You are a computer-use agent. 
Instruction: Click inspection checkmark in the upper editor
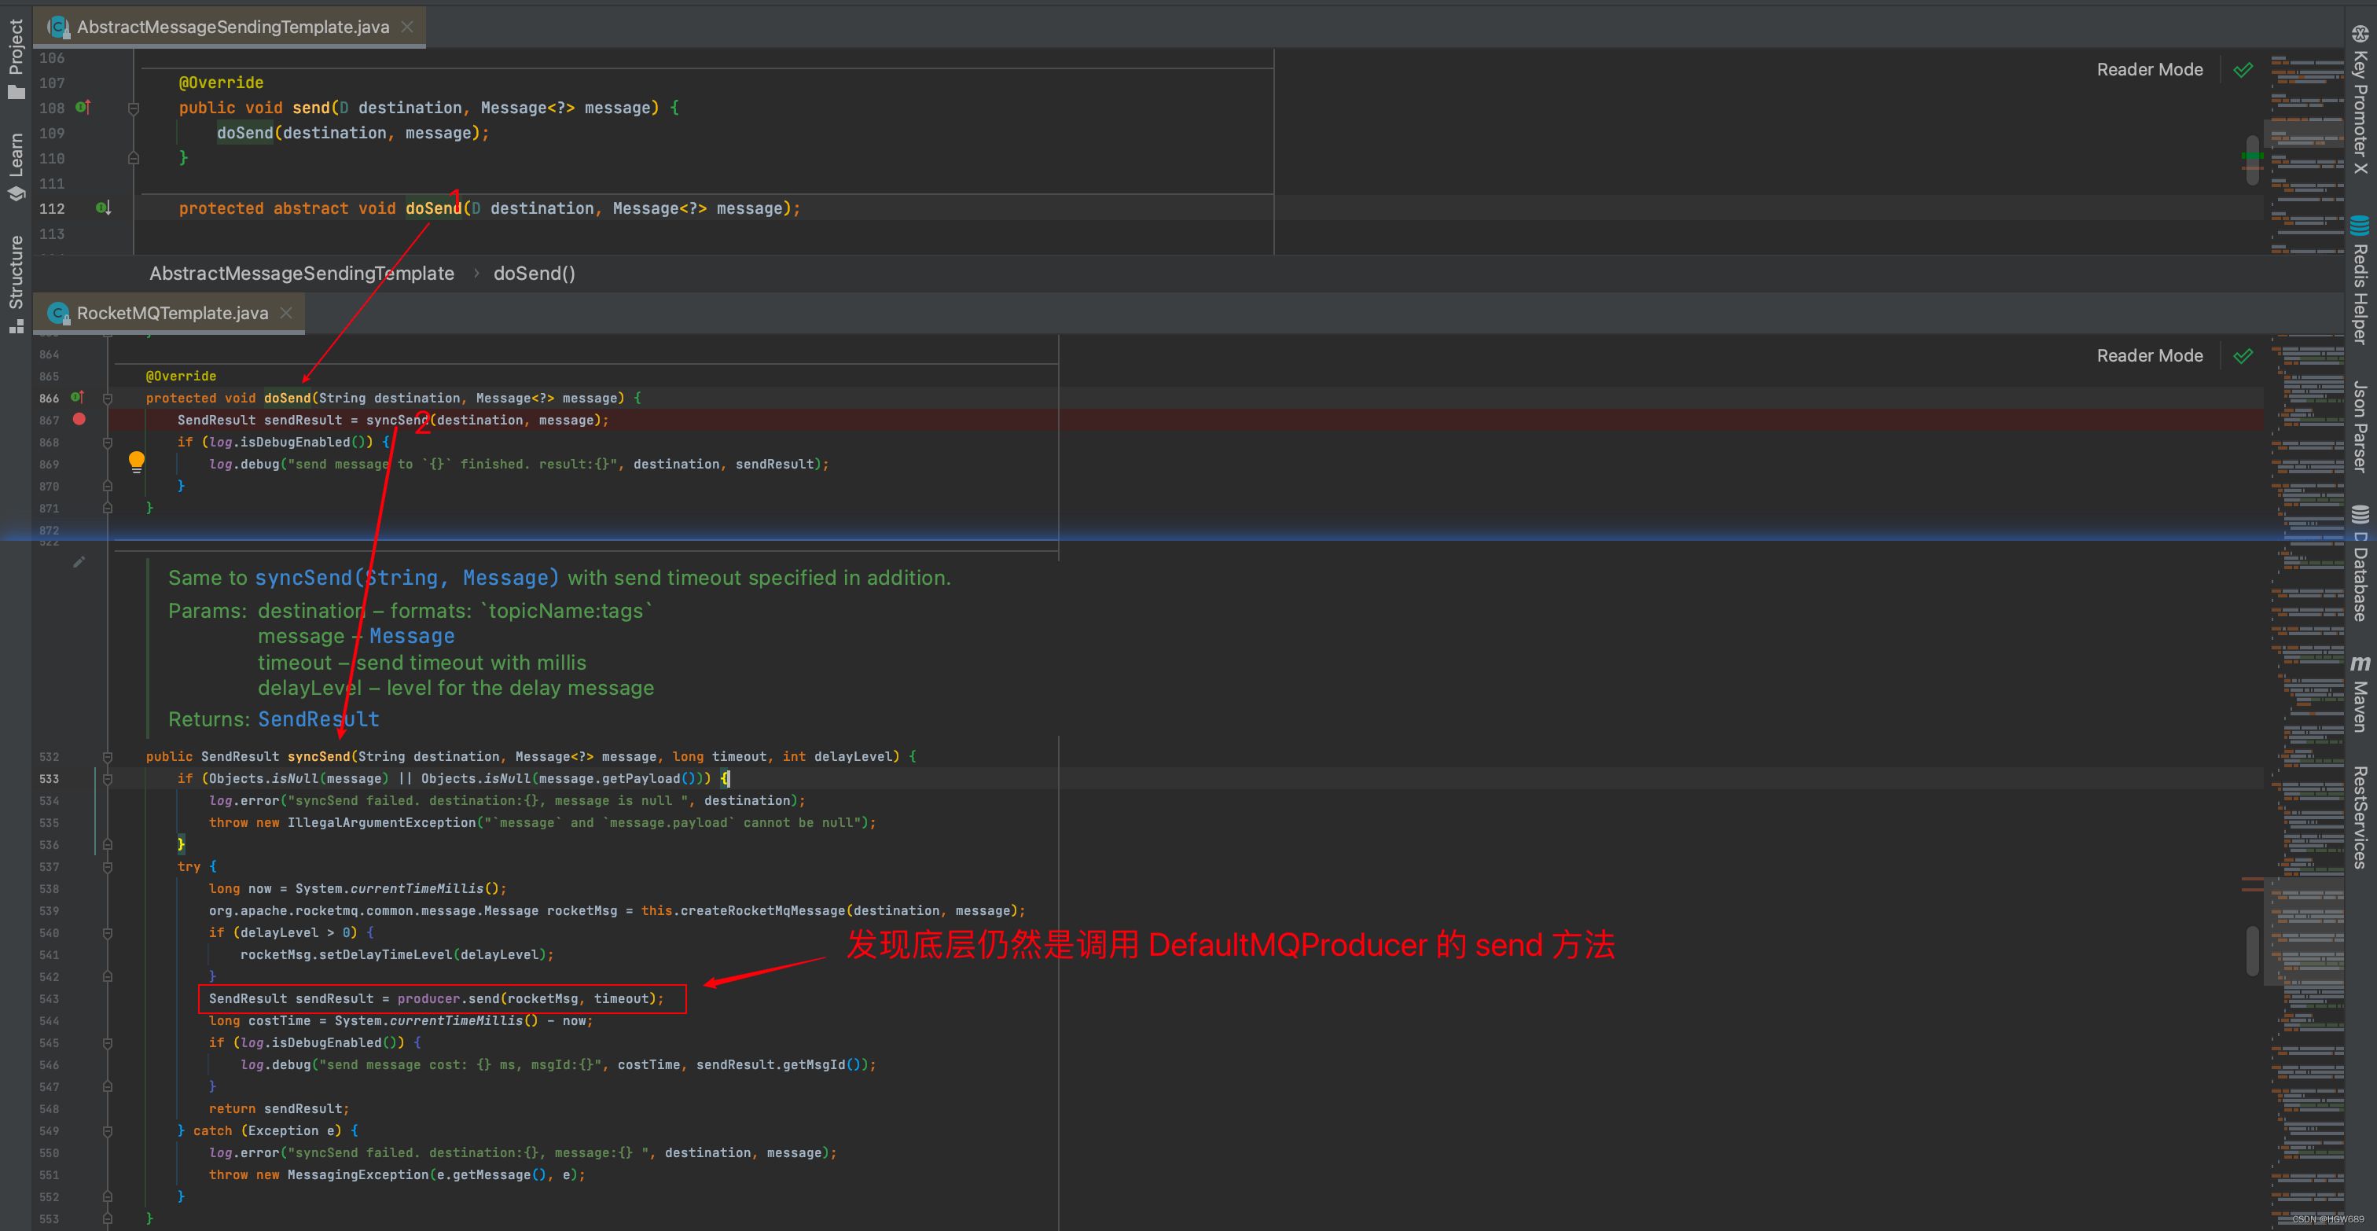coord(2243,70)
